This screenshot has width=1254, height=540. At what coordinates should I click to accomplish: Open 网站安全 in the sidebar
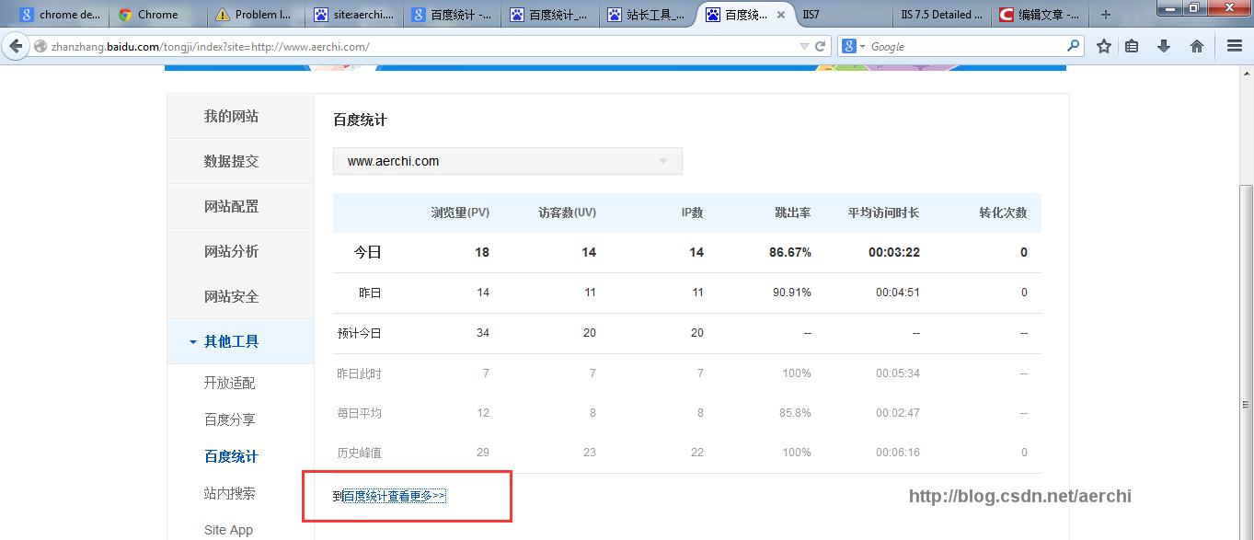pyautogui.click(x=240, y=296)
